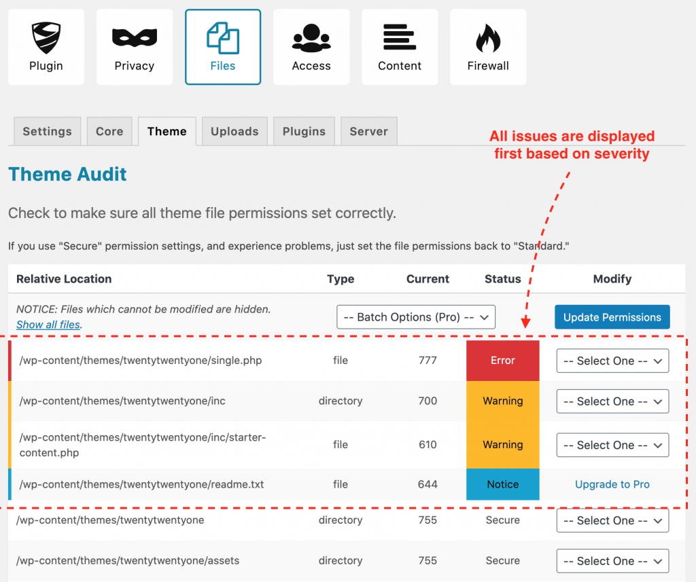
Task: Select the Files documents icon section
Action: coord(223,47)
